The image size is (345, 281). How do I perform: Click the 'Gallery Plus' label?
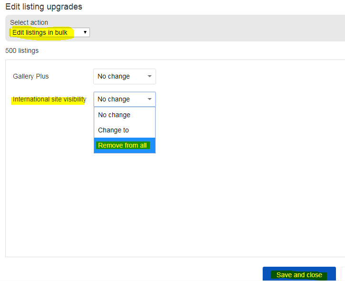(x=31, y=76)
